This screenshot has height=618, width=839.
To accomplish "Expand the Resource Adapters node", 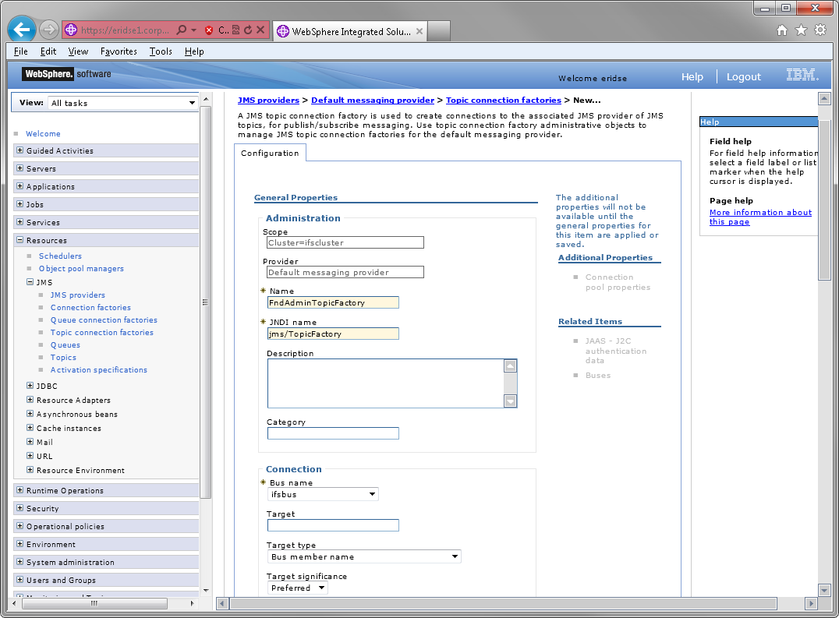I will [x=30, y=399].
